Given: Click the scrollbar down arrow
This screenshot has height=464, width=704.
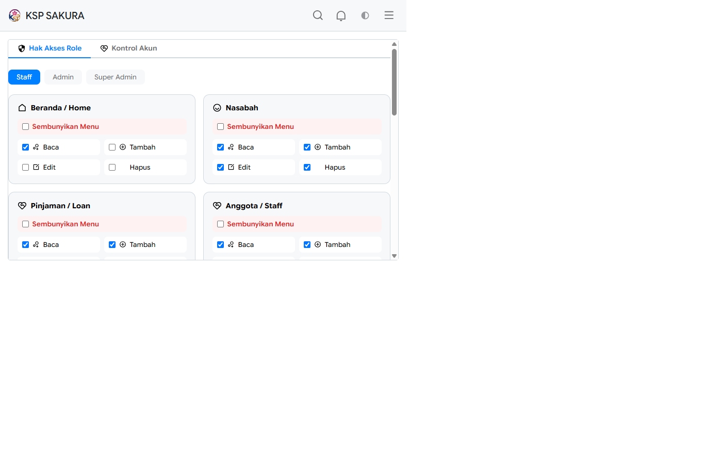Looking at the screenshot, I should (x=394, y=256).
